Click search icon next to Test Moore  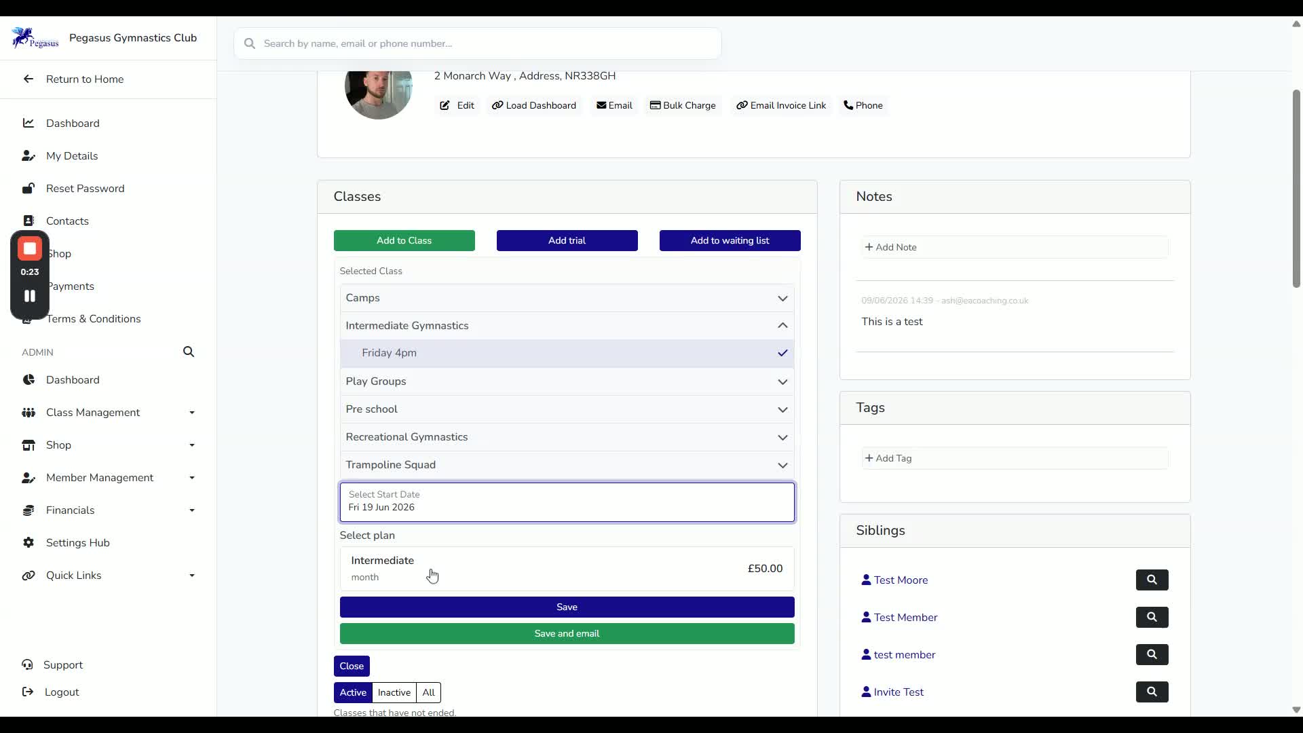point(1152,580)
